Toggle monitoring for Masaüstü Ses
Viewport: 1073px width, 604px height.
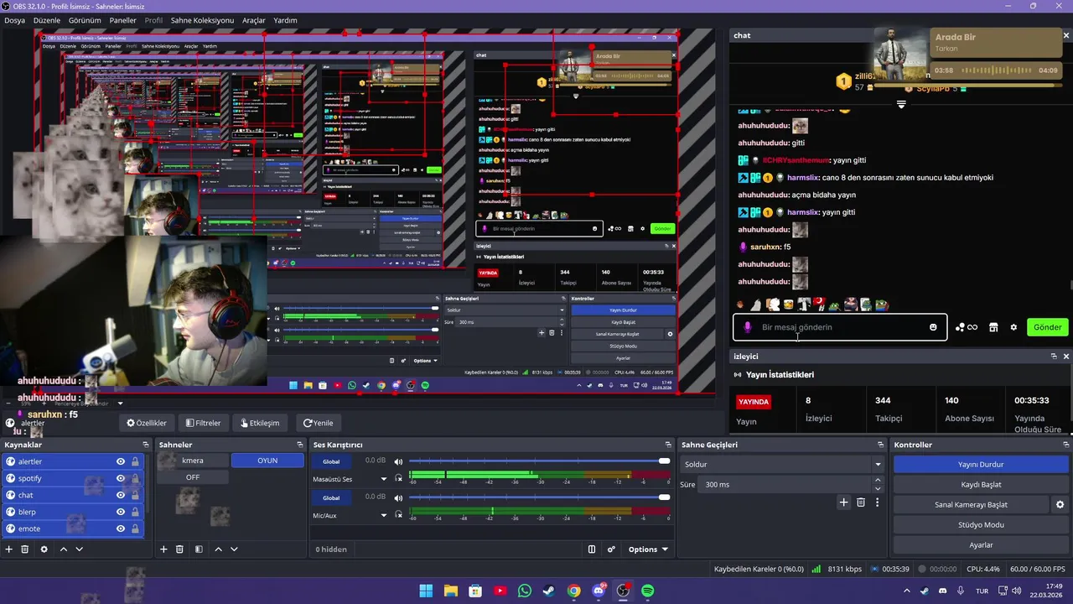[x=399, y=479]
